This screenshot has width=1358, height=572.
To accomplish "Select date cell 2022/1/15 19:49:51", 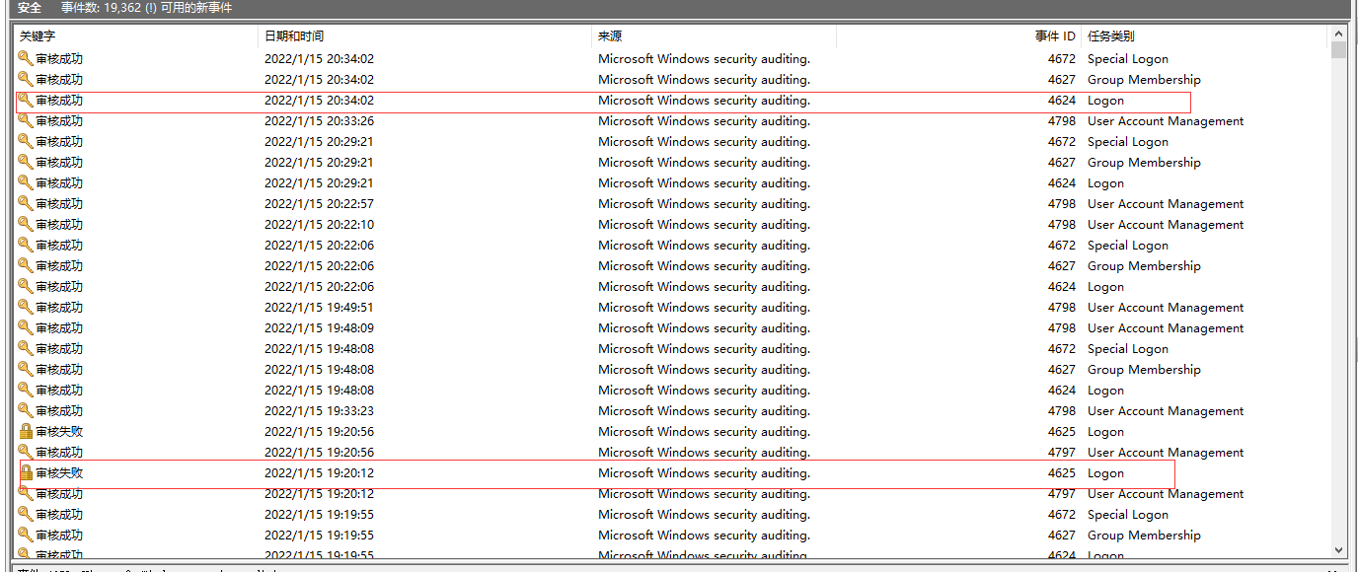I will [319, 307].
